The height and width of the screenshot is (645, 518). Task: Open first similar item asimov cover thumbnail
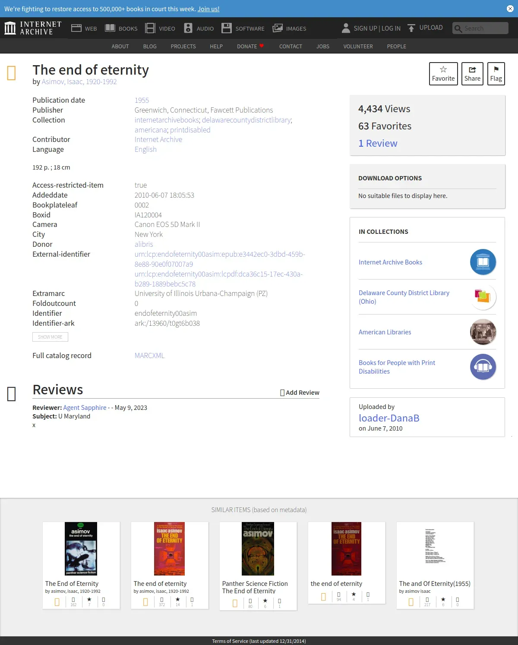[x=81, y=549]
